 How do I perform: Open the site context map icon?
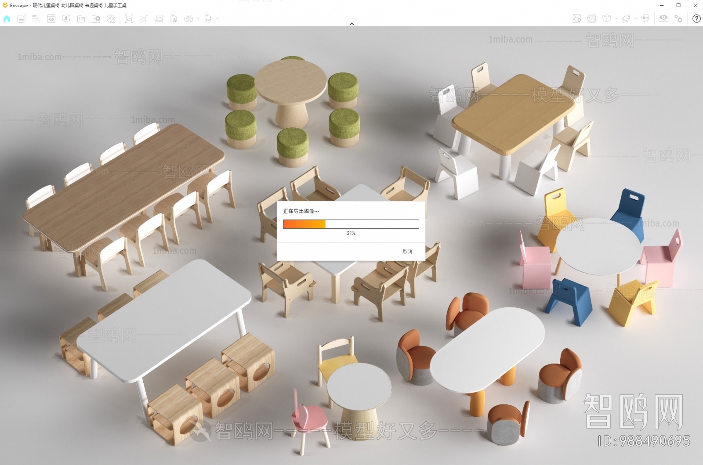pyautogui.click(x=66, y=18)
